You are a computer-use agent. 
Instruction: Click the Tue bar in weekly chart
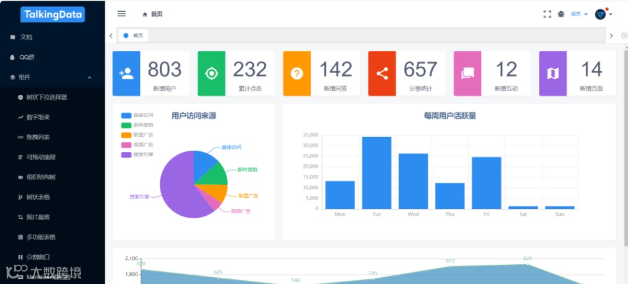(376, 173)
